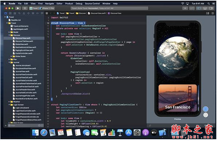
Task: Expand the Weather folder
Action: pyautogui.click(x=9, y=102)
